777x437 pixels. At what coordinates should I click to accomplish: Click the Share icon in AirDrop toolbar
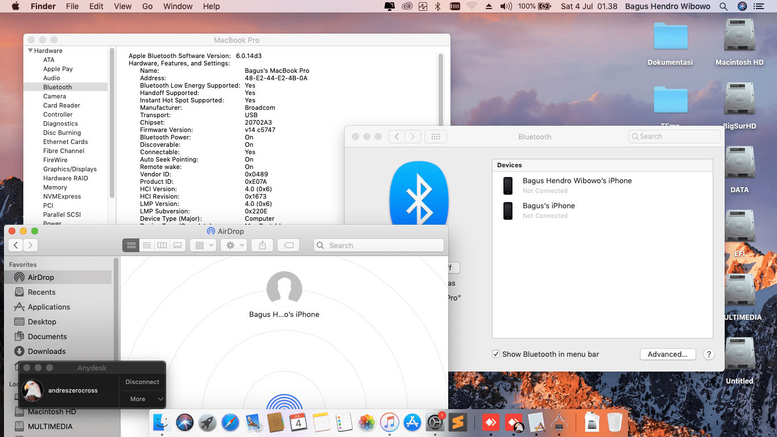(x=262, y=245)
